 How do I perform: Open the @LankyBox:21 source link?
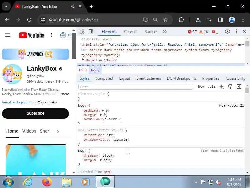(x=232, y=105)
